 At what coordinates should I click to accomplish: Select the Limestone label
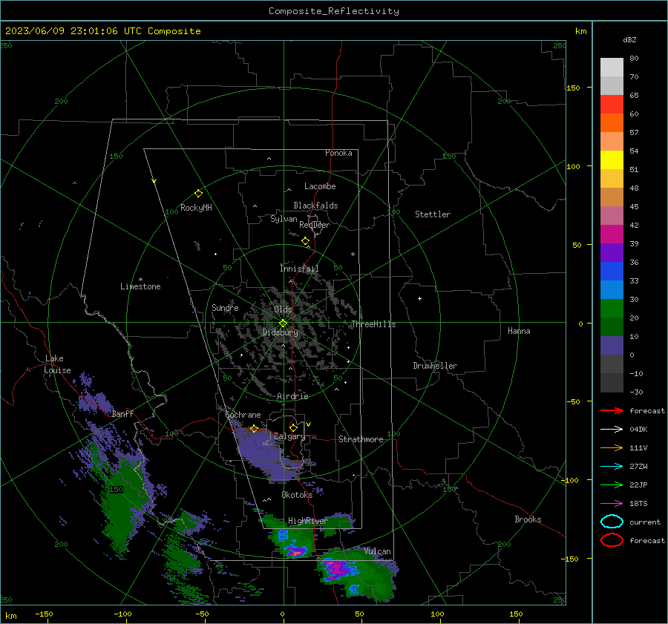coord(140,286)
